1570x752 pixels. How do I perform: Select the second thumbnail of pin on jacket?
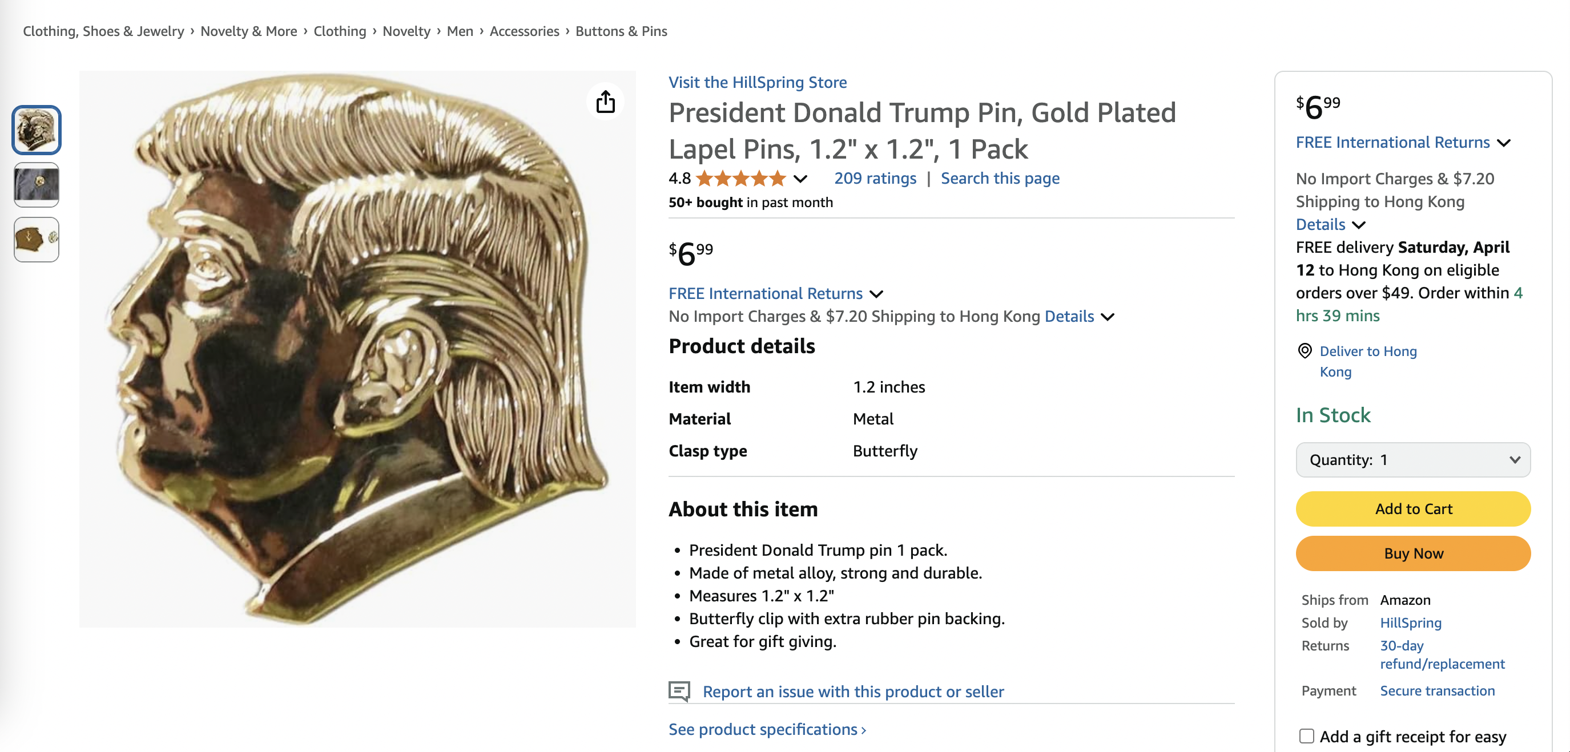[37, 184]
